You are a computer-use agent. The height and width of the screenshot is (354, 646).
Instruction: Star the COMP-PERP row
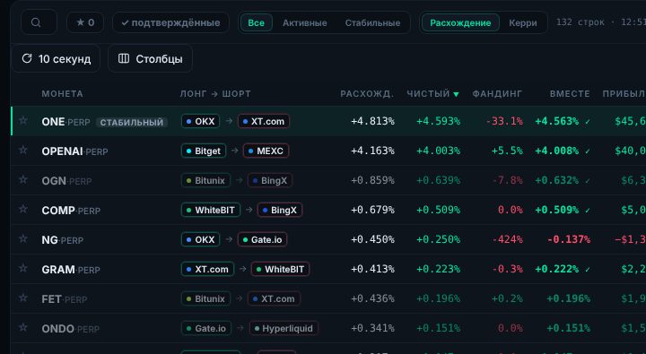click(23, 209)
